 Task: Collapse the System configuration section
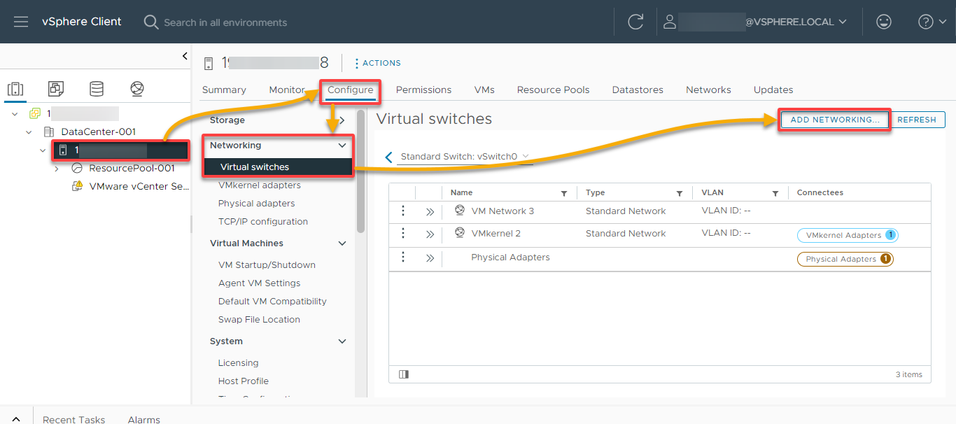point(342,341)
